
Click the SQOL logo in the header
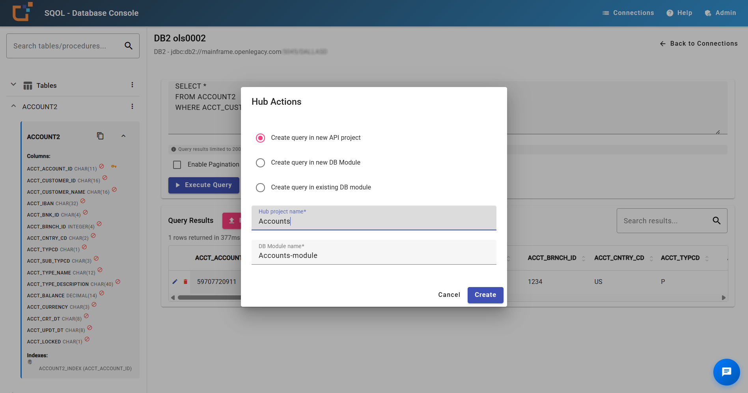coord(22,12)
